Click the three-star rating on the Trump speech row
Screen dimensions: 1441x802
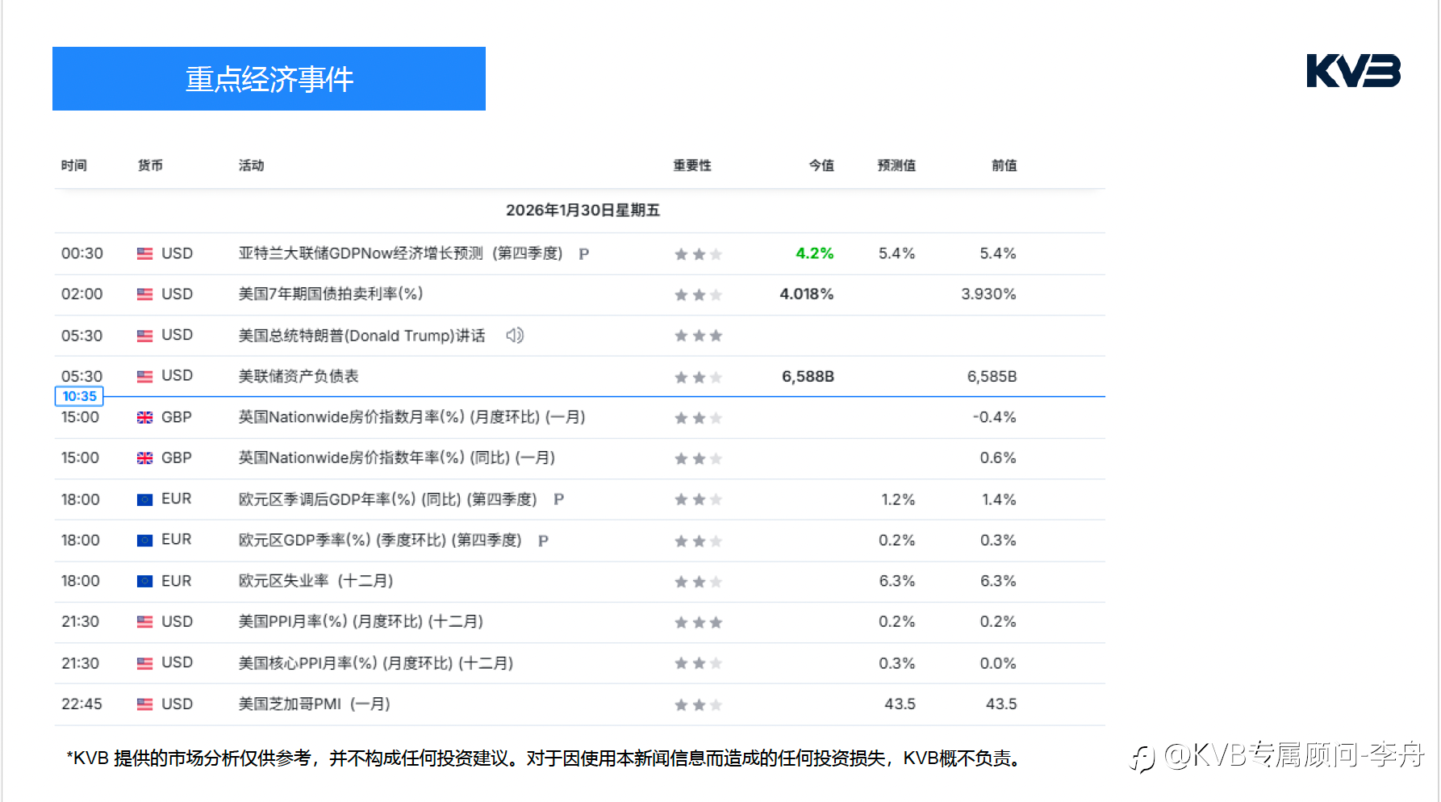pyautogui.click(x=699, y=336)
